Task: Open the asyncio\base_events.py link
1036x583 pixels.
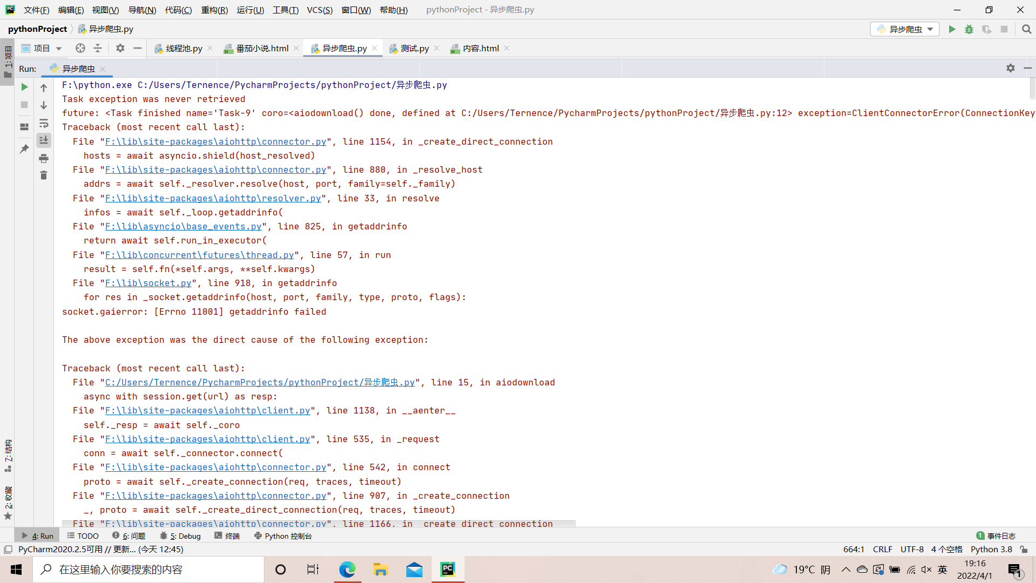Action: (183, 226)
